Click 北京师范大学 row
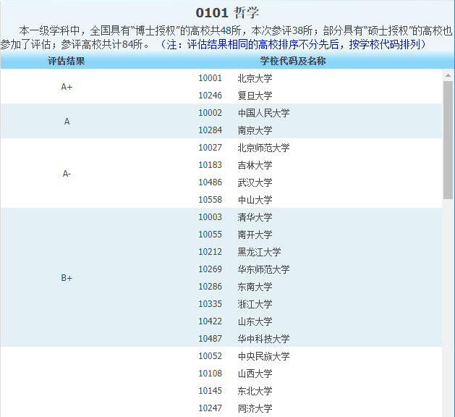 click(288, 148)
